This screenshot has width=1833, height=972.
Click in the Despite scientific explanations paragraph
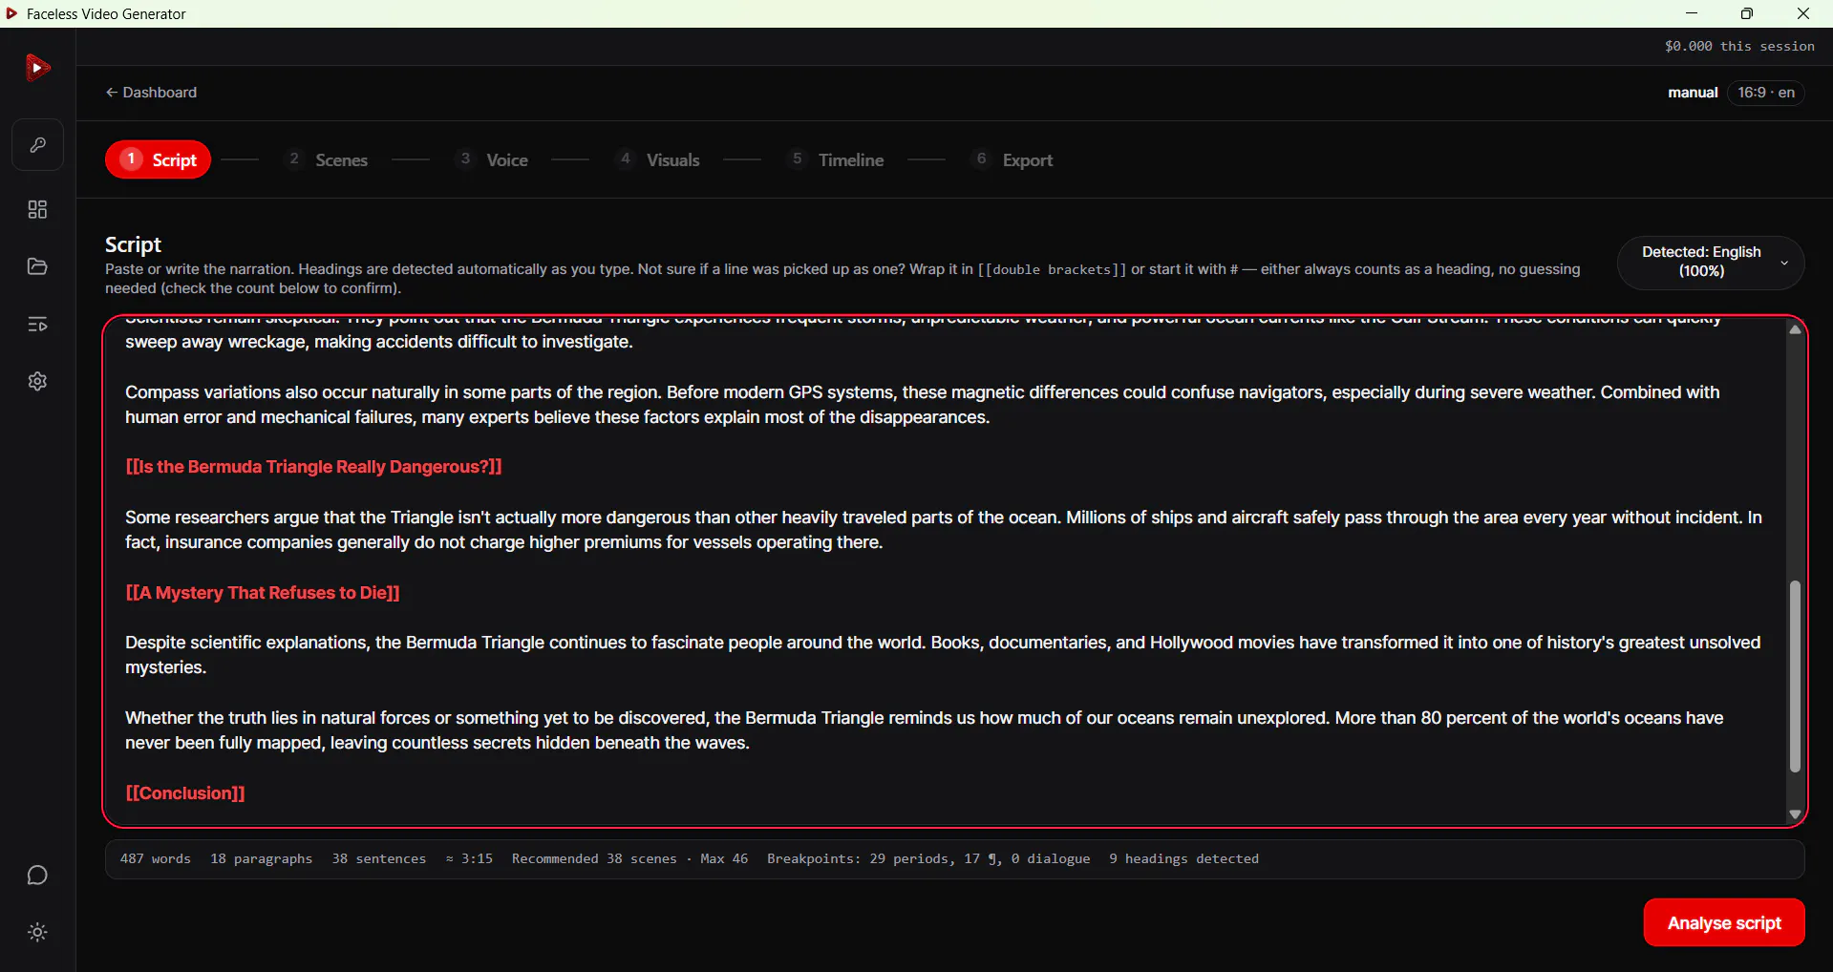pyautogui.click(x=943, y=655)
